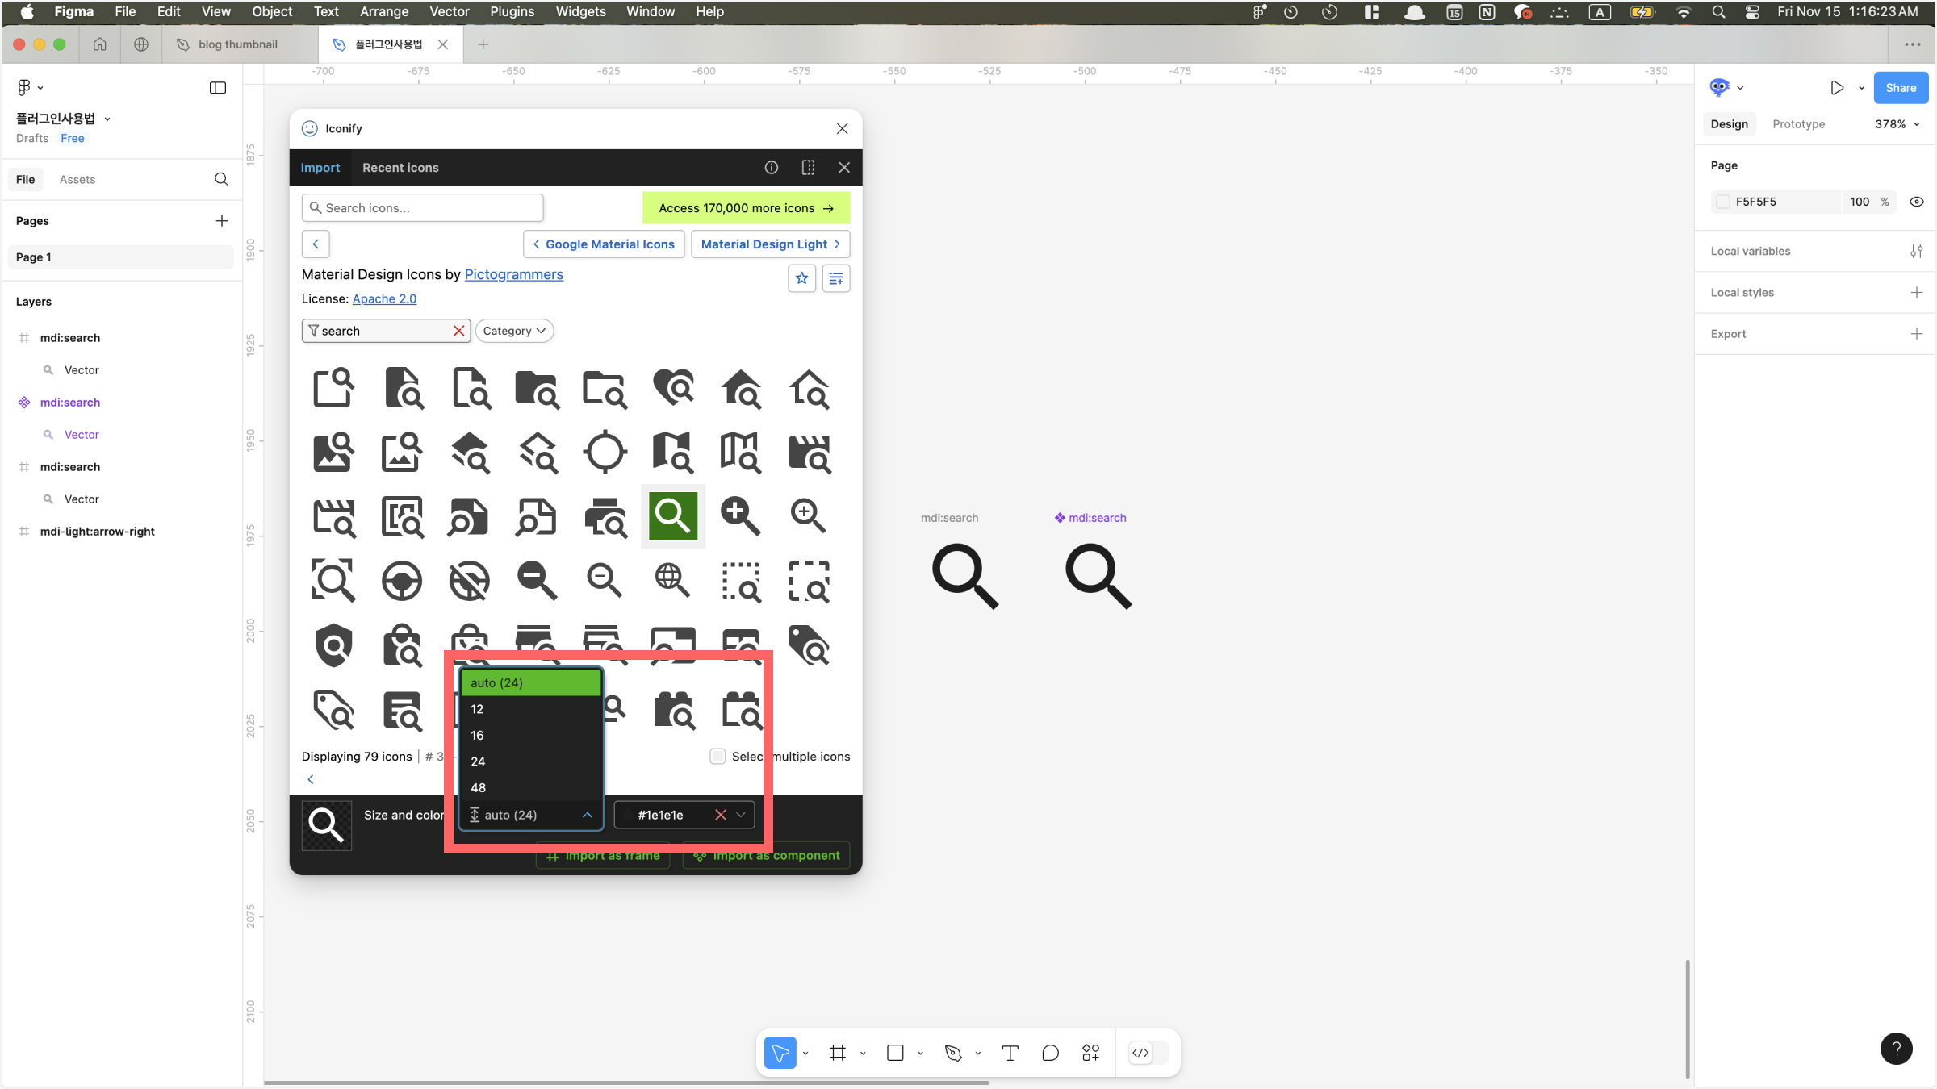Expand the file name dropdown chevron
Image resolution: width=1937 pixels, height=1089 pixels.
click(107, 119)
